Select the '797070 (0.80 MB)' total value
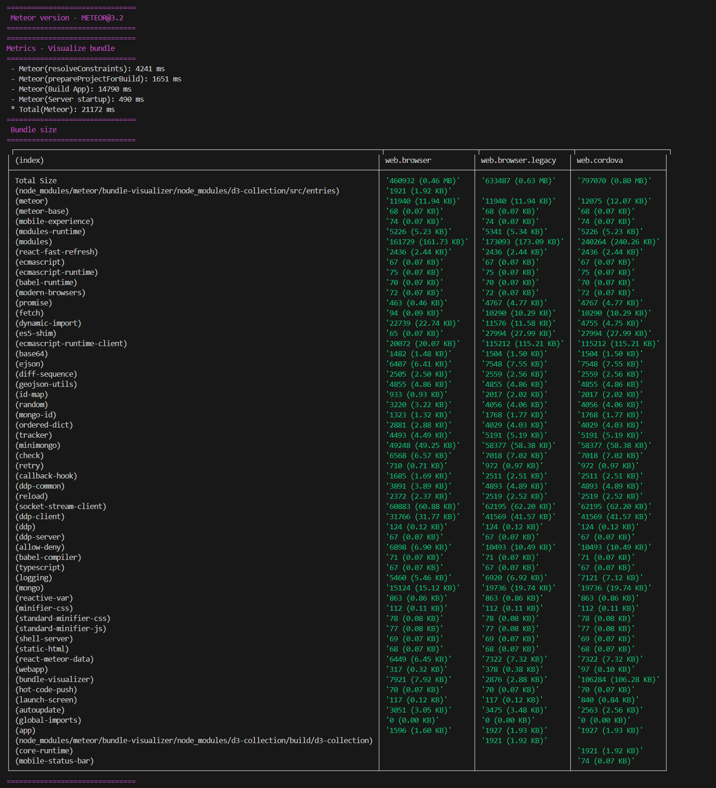The height and width of the screenshot is (788, 716). point(614,180)
